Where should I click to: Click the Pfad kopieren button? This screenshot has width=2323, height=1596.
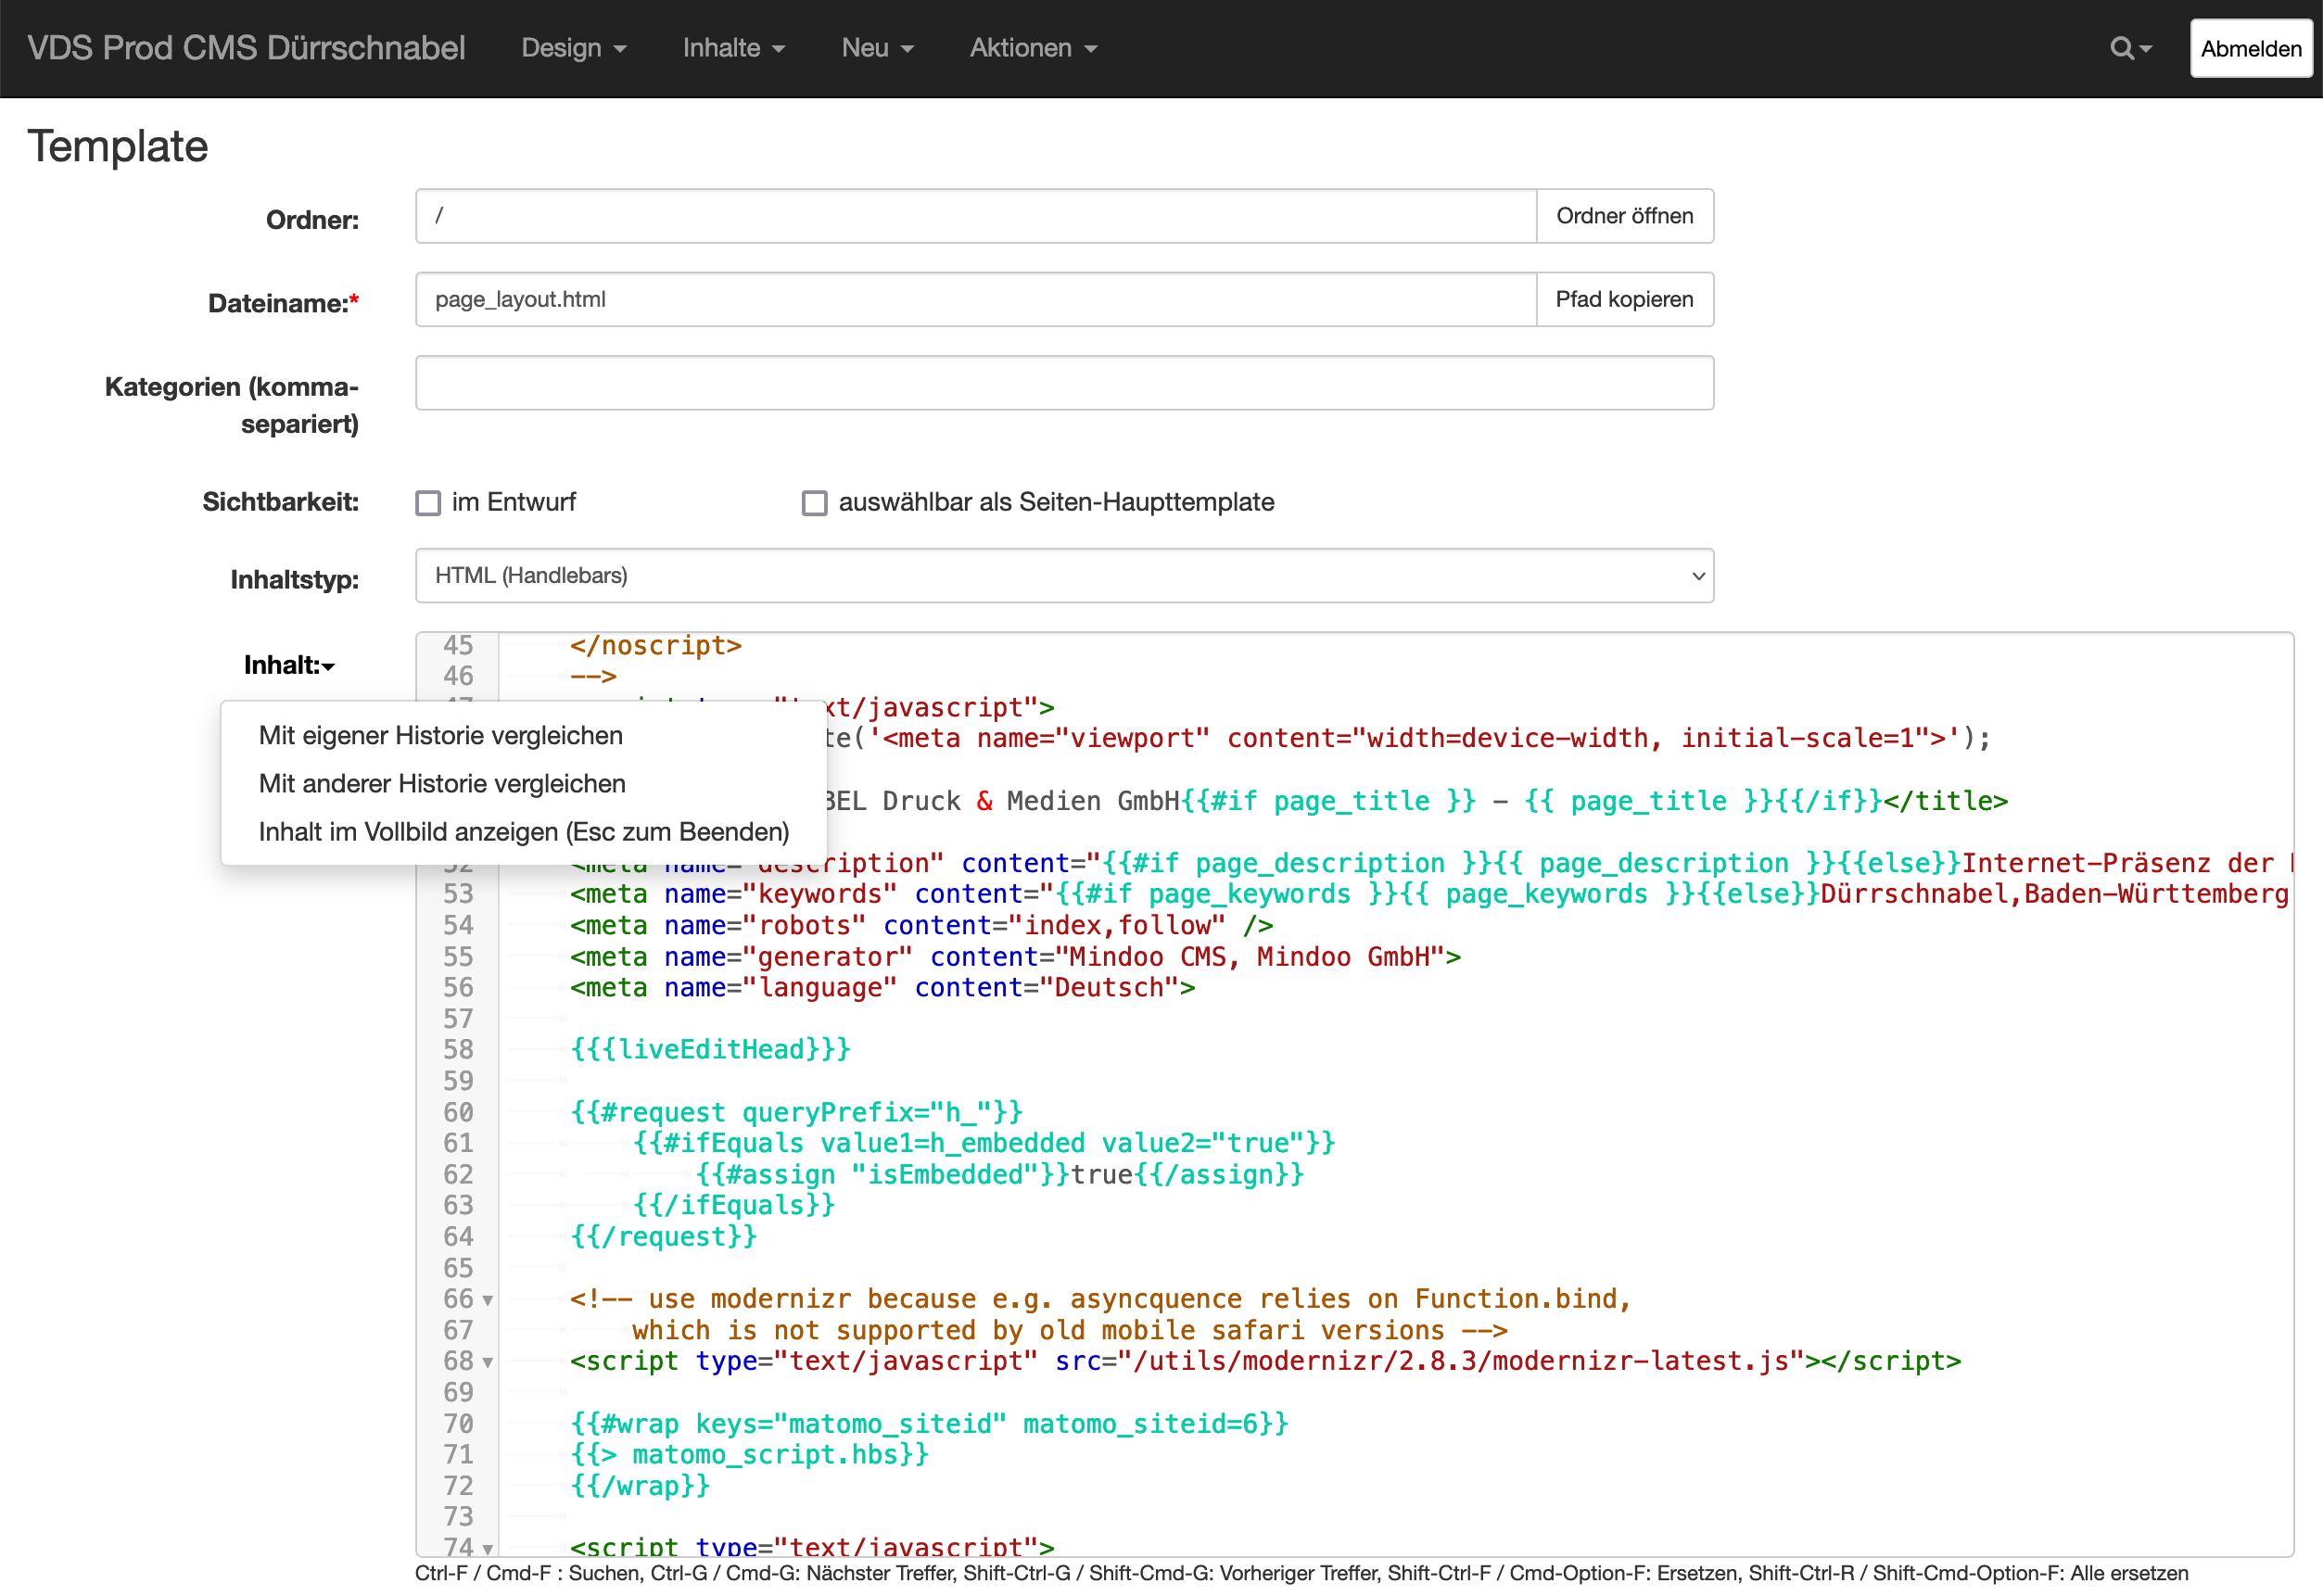1624,299
